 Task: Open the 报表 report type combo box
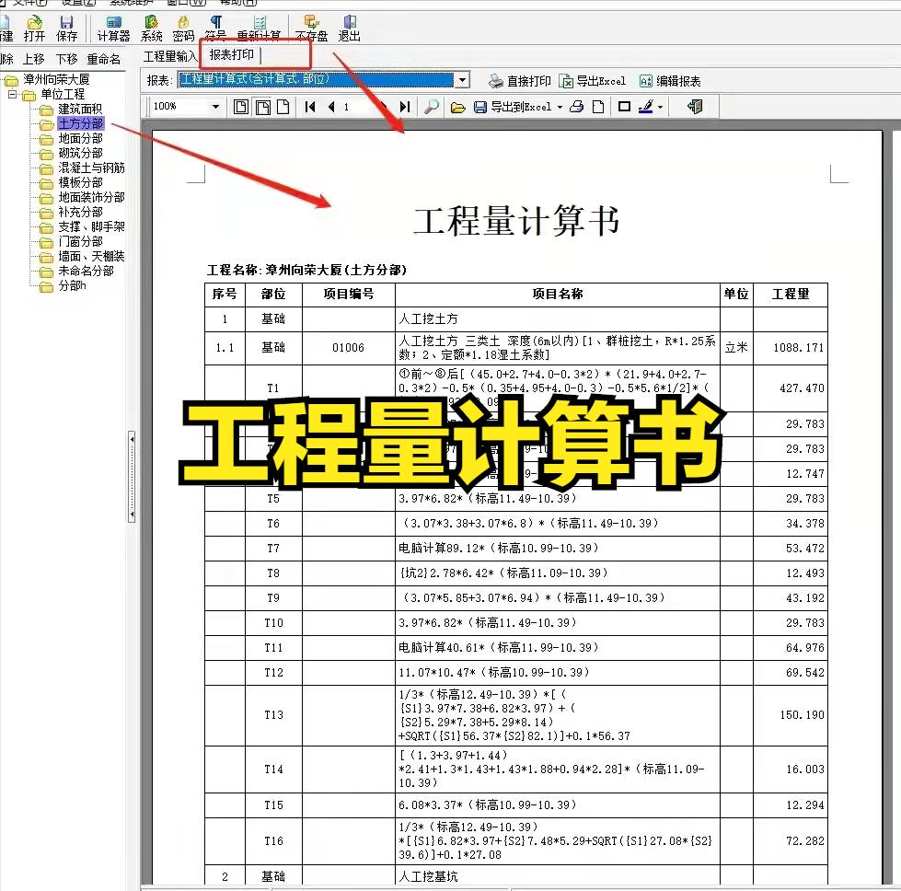[464, 80]
